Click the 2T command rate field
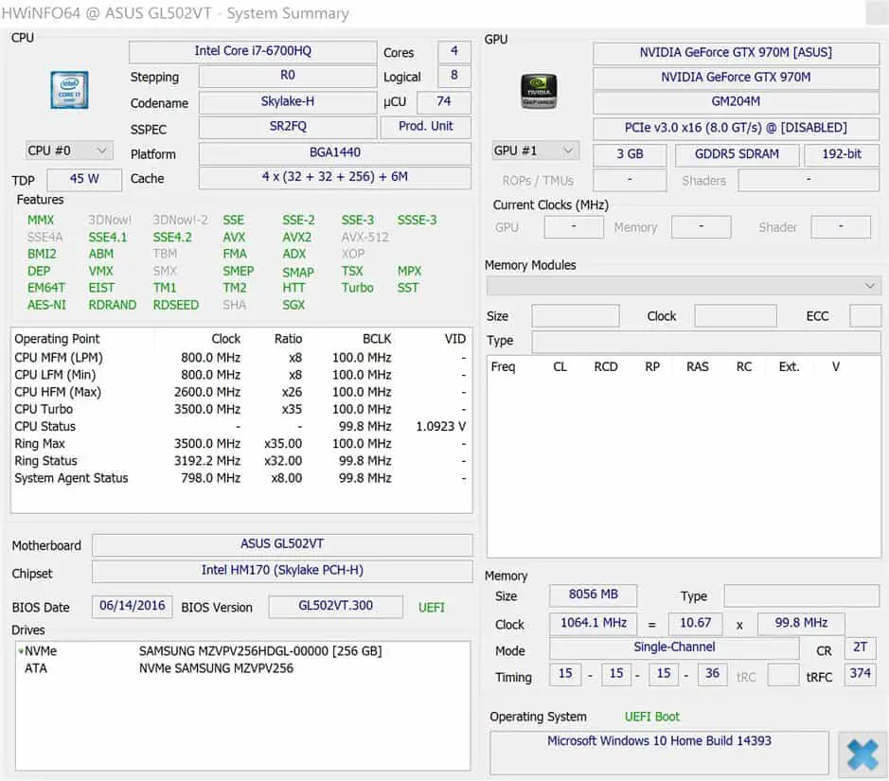The height and width of the screenshot is (781, 889). point(860,648)
